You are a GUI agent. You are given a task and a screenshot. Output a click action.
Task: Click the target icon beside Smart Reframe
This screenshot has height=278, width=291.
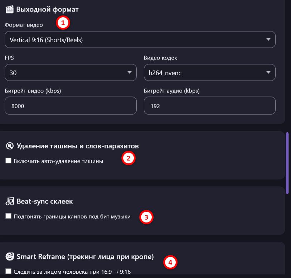(x=10, y=257)
